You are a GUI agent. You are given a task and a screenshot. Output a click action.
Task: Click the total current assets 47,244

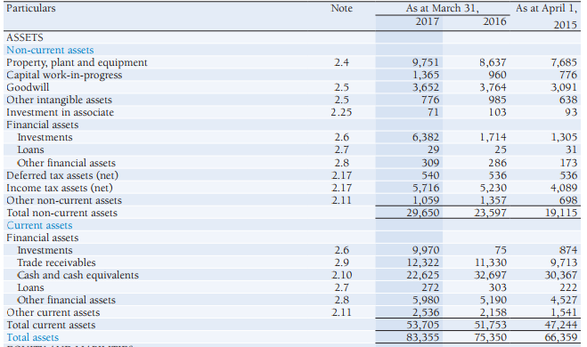click(x=561, y=325)
